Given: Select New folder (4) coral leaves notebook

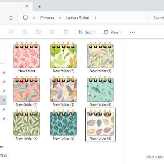Looking at the screenshot, I should pyautogui.click(x=27, y=89).
